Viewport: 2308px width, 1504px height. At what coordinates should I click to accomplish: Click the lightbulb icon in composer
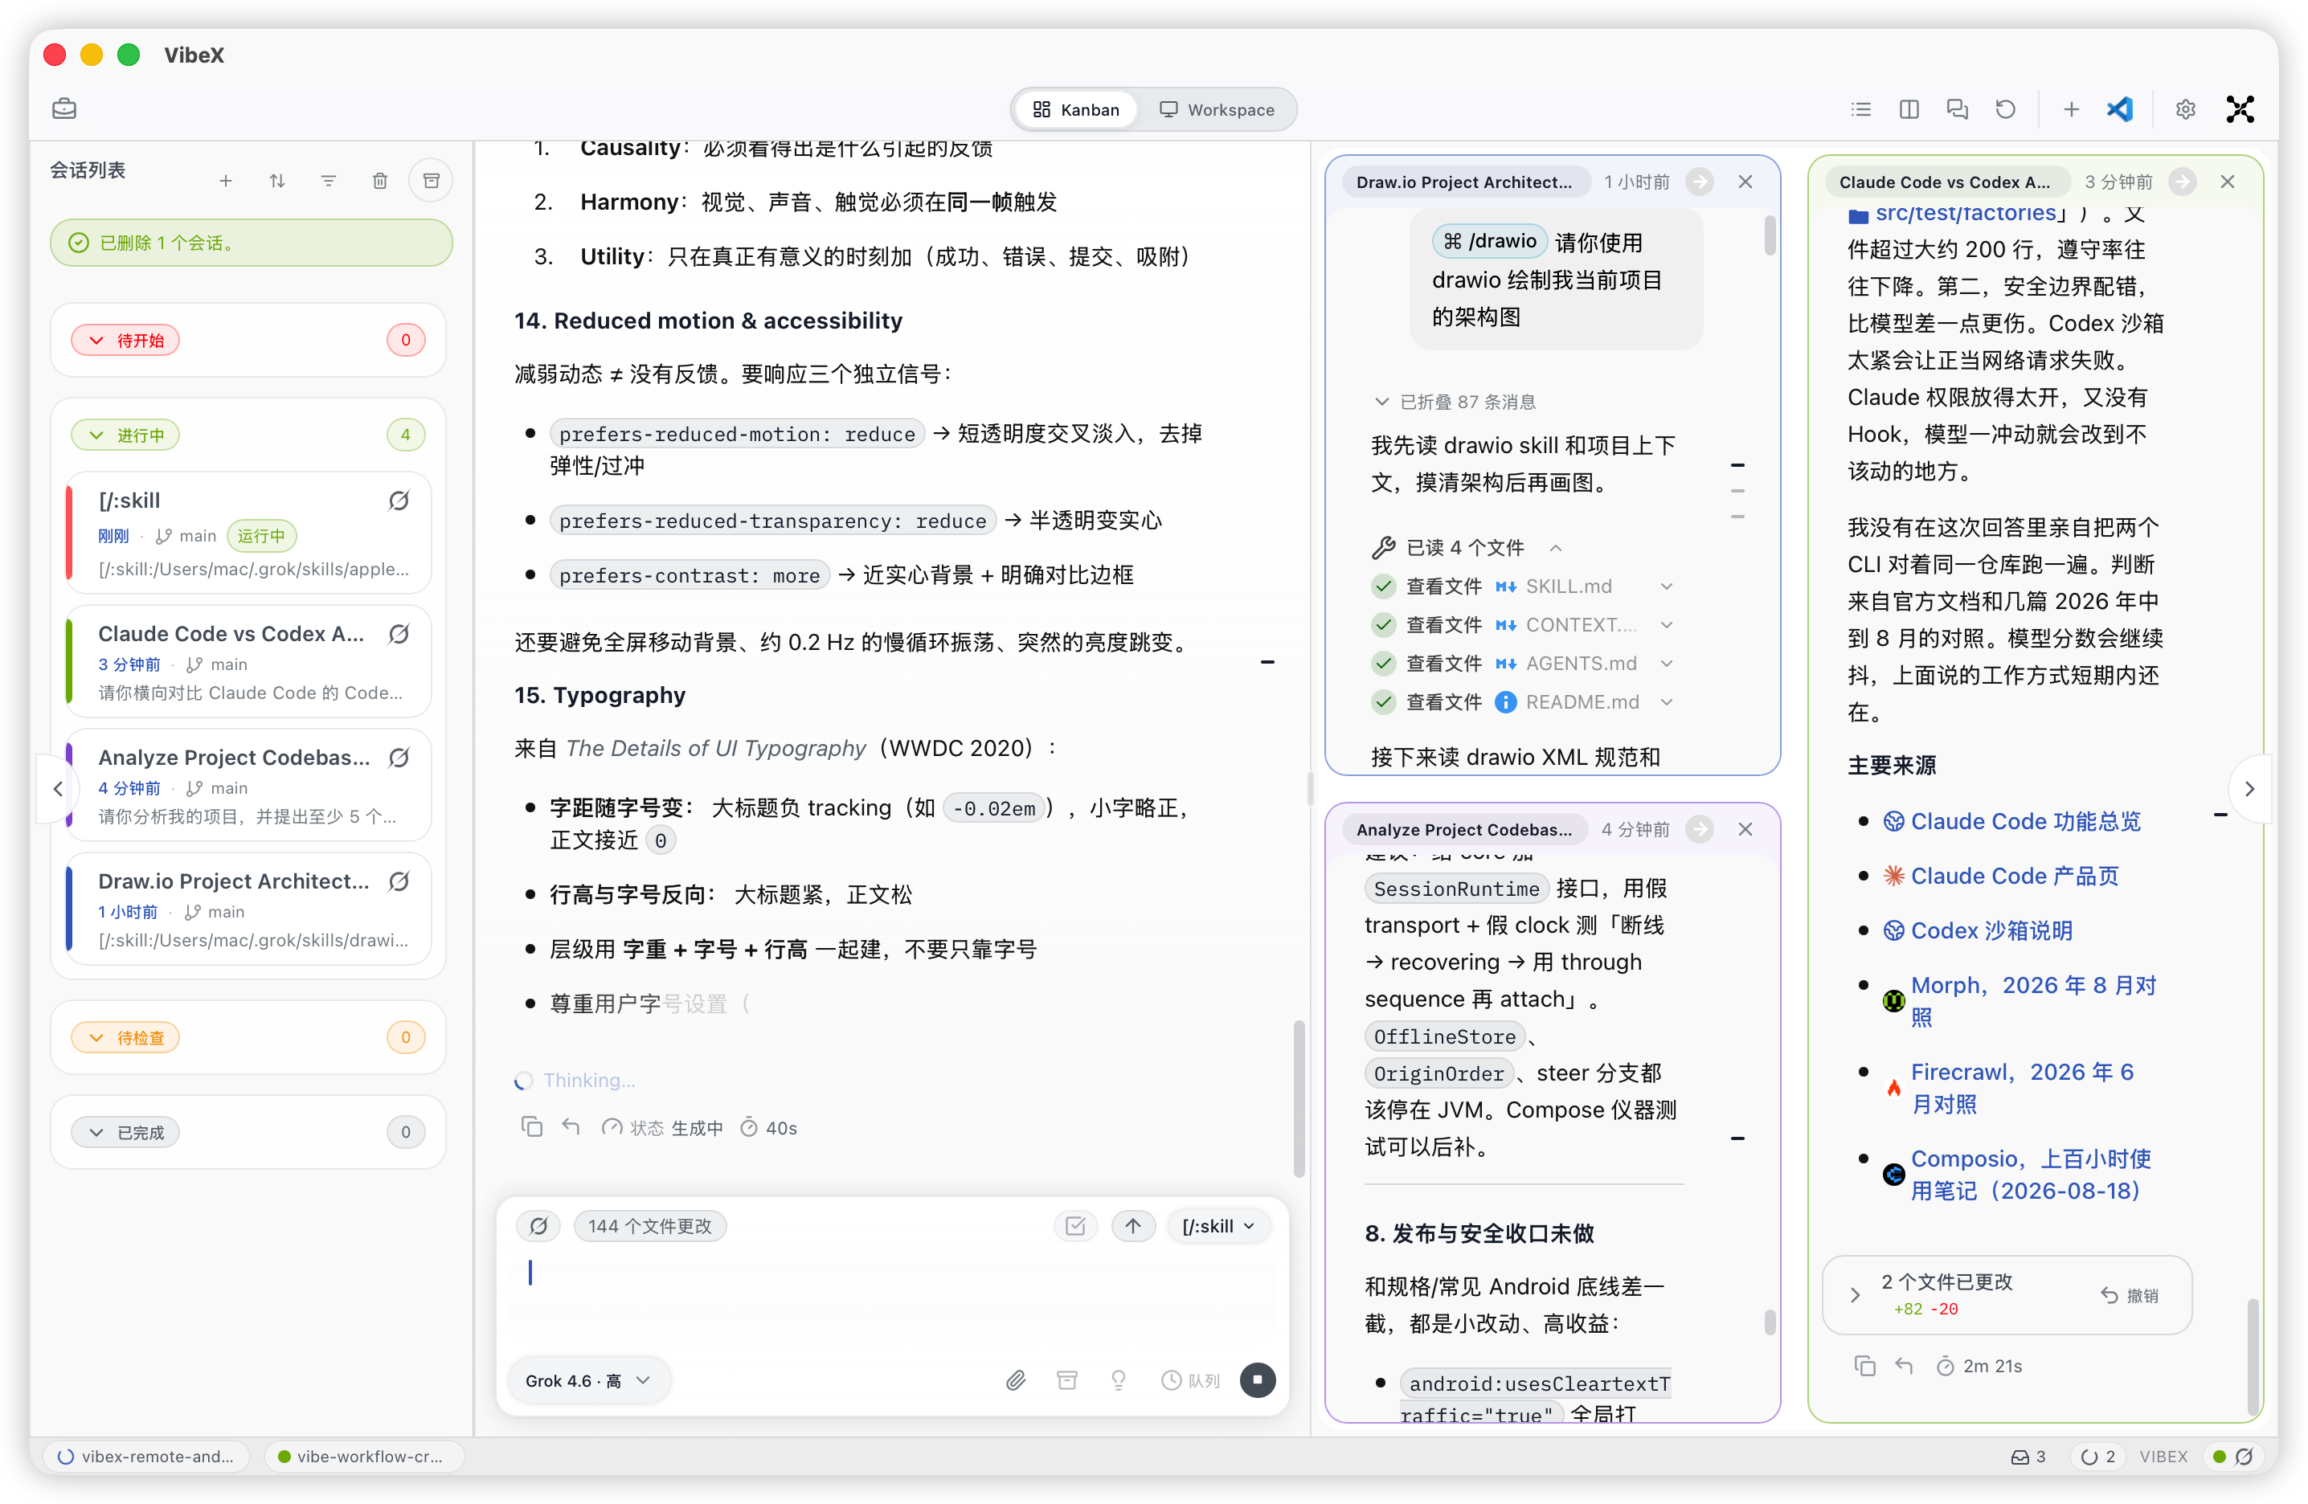pyautogui.click(x=1118, y=1379)
